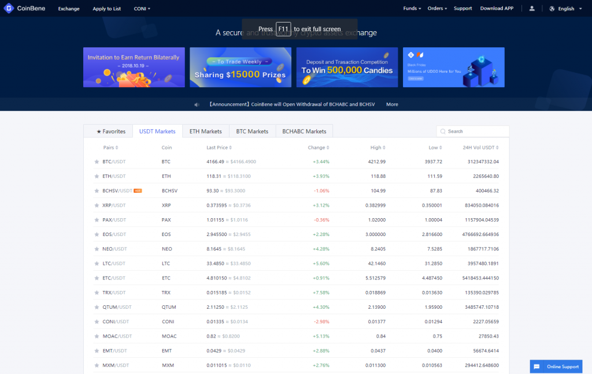Click the announcement speaker icon
Screen dimensions: 592x374
[x=197, y=104]
